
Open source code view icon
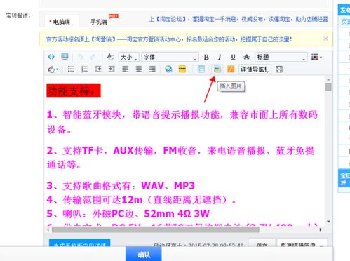(x=51, y=57)
